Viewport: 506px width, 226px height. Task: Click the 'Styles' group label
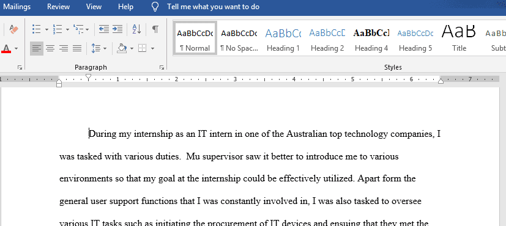point(393,67)
